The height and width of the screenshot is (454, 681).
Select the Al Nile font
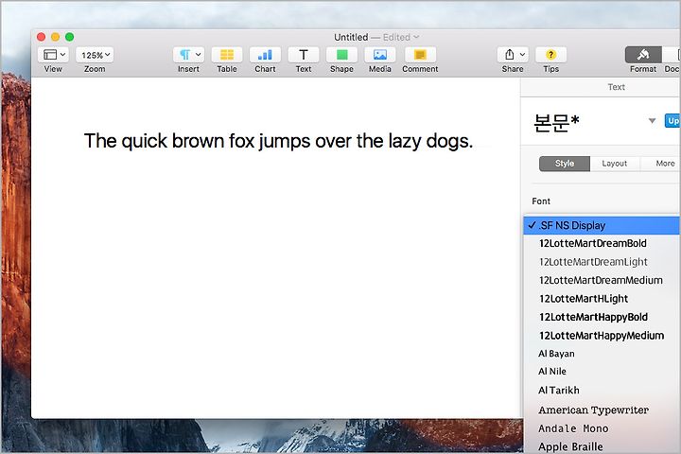point(602,372)
